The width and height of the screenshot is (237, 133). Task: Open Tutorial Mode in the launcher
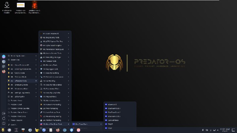click(x=23, y=73)
